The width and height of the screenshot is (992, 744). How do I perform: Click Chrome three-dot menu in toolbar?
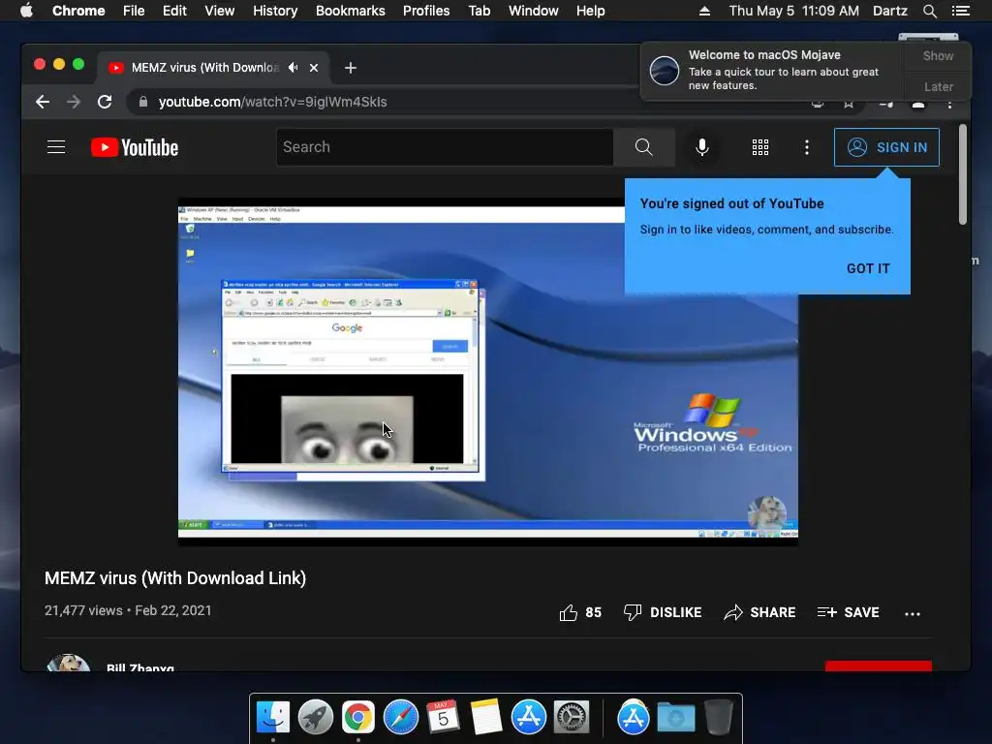click(x=949, y=103)
